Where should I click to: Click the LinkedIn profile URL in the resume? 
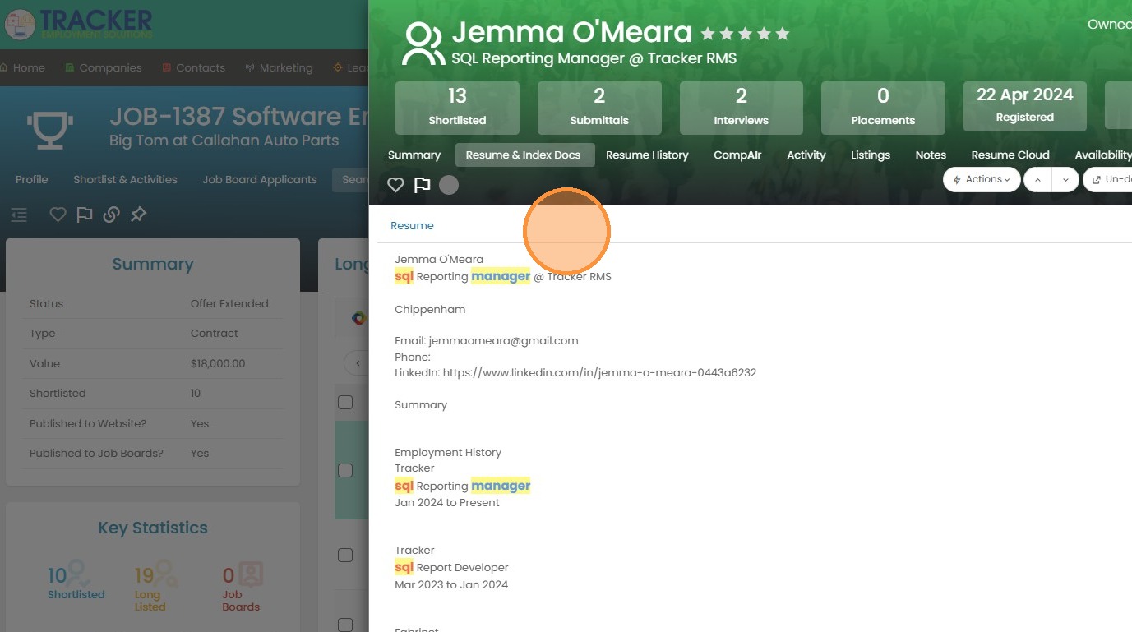tap(599, 372)
